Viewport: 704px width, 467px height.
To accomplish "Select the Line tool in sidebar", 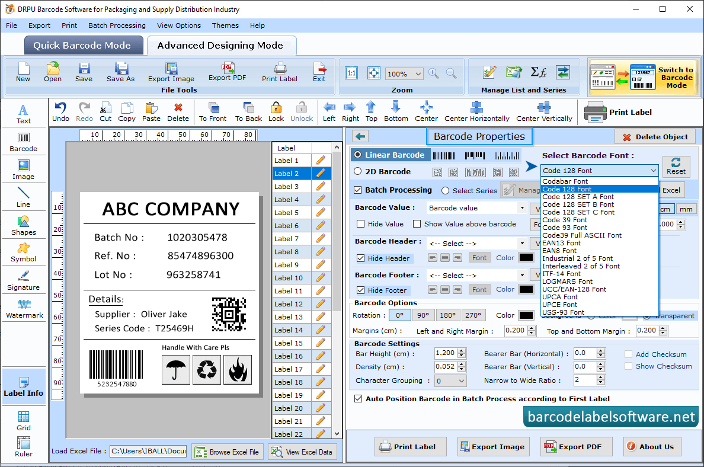I will tap(23, 198).
